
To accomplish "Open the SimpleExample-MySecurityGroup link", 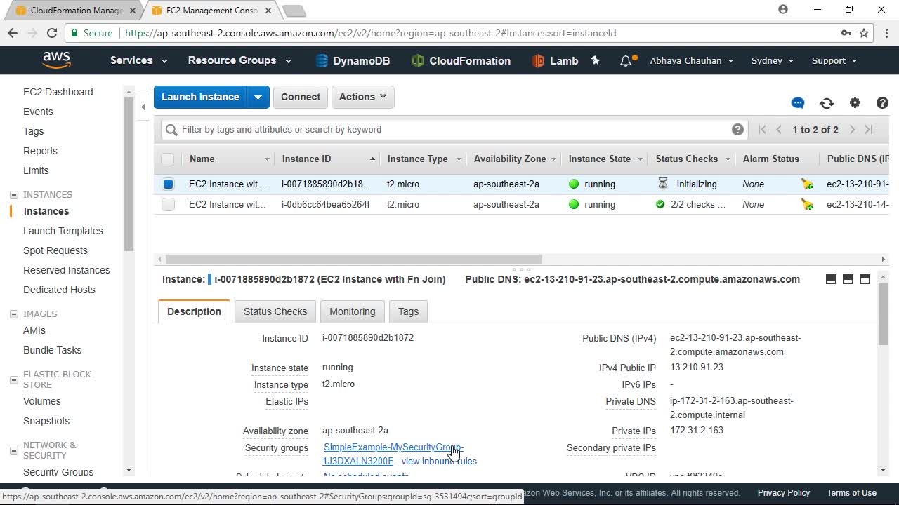I will (393, 454).
